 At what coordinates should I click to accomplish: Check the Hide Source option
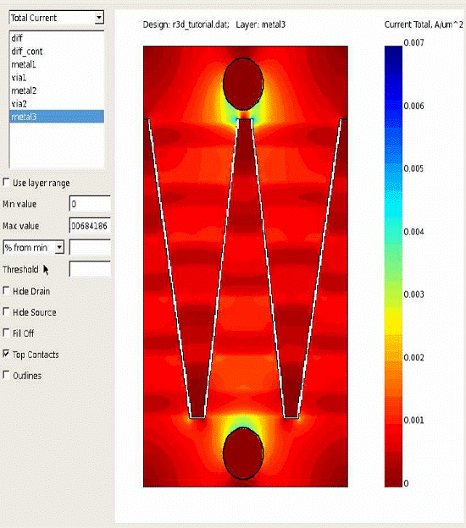click(6, 312)
